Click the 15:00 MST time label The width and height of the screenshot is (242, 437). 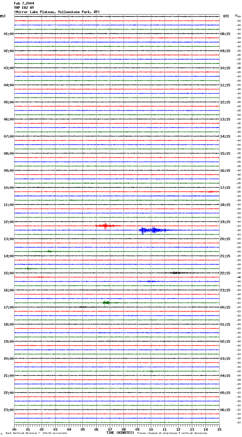click(x=9, y=273)
